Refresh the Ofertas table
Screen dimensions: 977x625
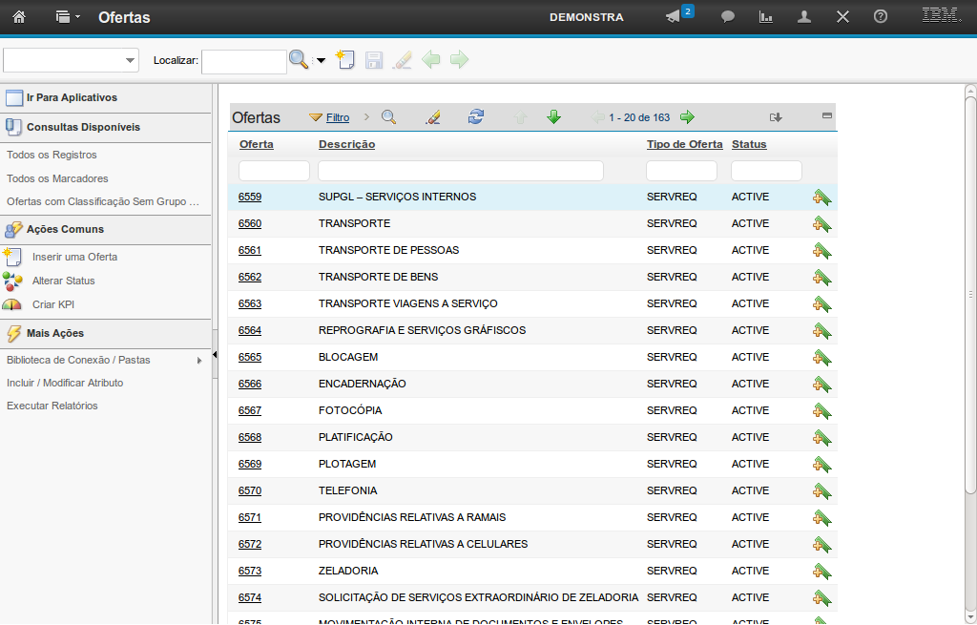coord(475,117)
